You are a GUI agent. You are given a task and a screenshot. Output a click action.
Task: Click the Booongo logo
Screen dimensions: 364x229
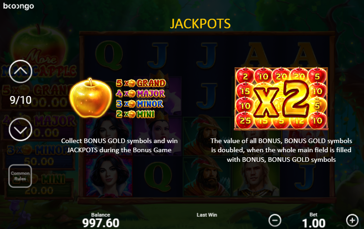[19, 6]
